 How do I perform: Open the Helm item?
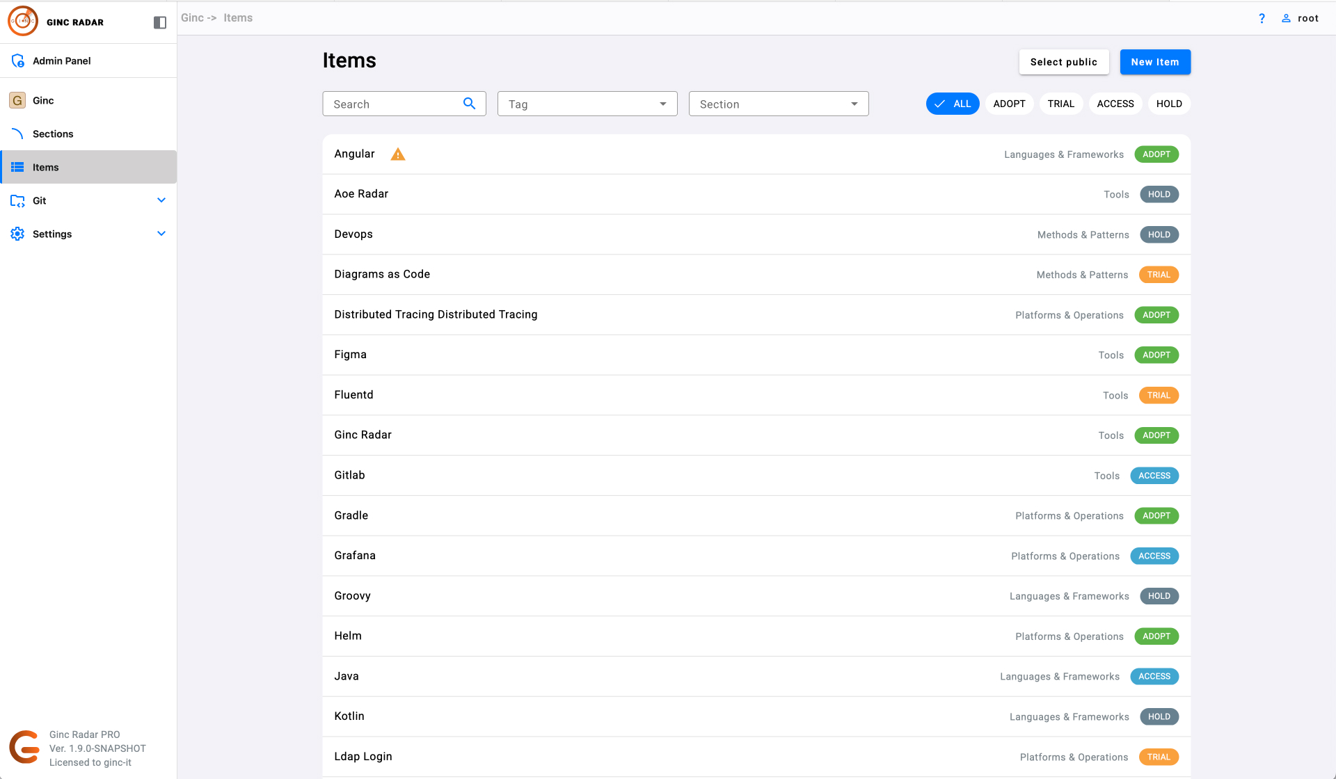tap(756, 636)
